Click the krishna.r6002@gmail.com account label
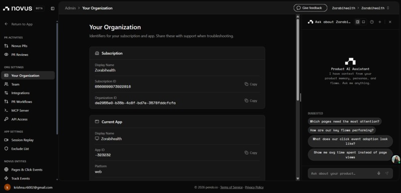This screenshot has height=193, width=401. 33,188
